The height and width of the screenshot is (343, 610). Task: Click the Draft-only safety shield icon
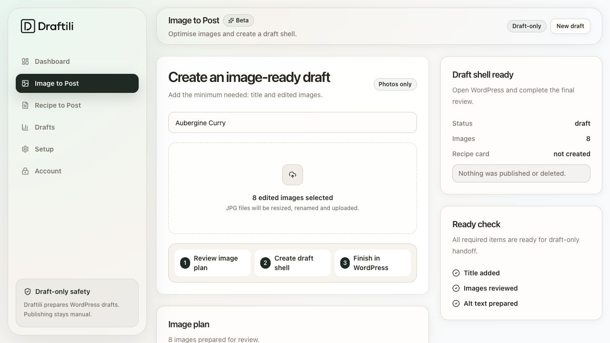point(28,292)
